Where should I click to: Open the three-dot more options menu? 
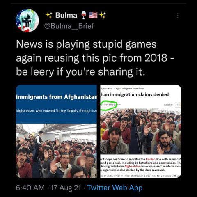pyautogui.click(x=178, y=16)
